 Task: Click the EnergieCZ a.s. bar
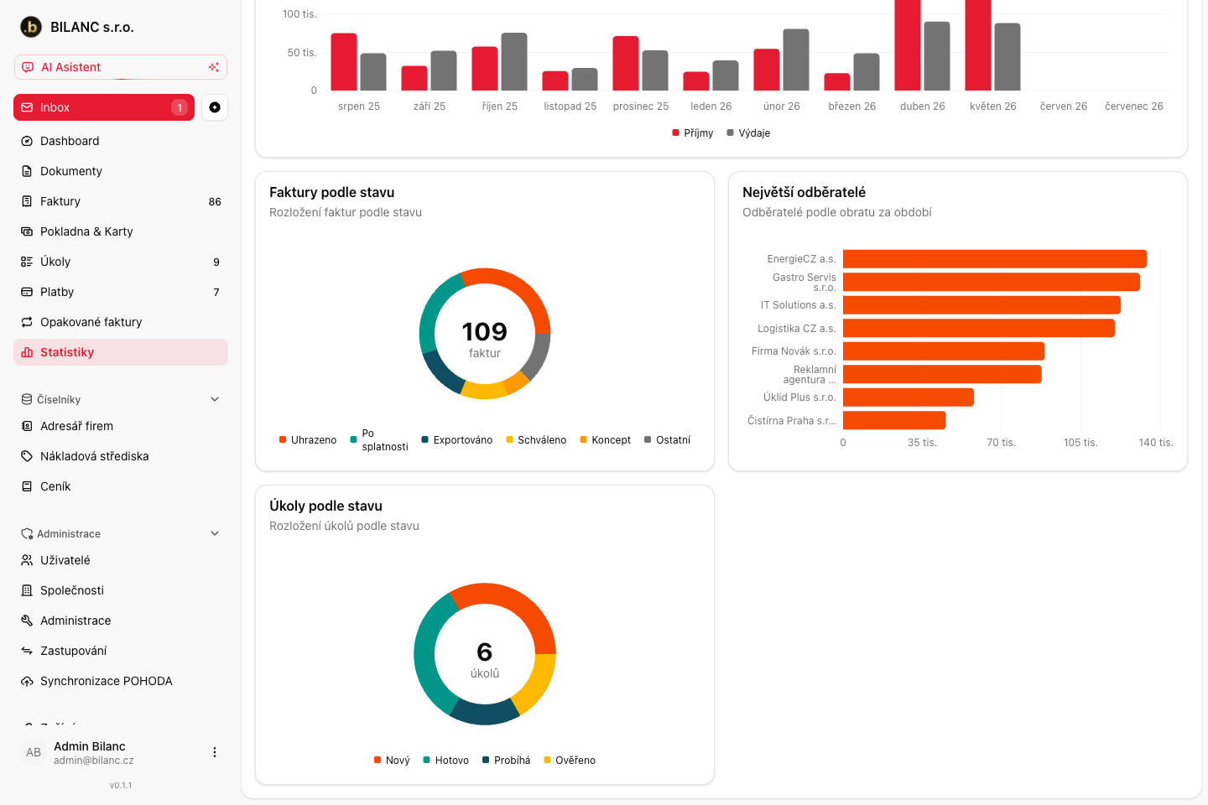pos(995,259)
